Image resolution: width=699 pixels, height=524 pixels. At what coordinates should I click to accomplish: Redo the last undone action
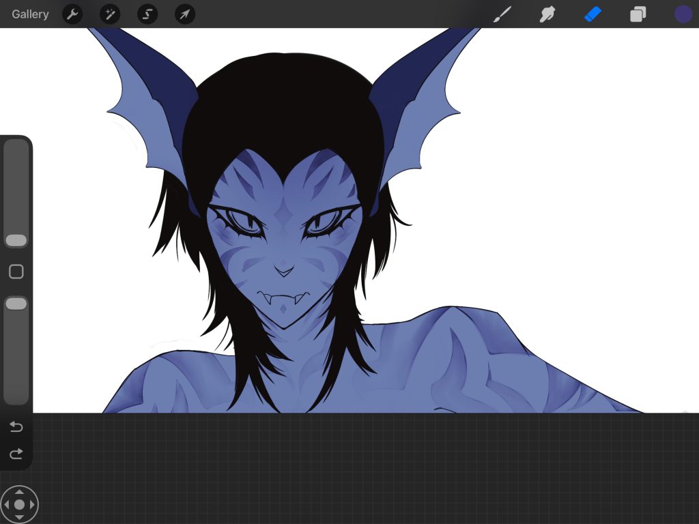(16, 454)
